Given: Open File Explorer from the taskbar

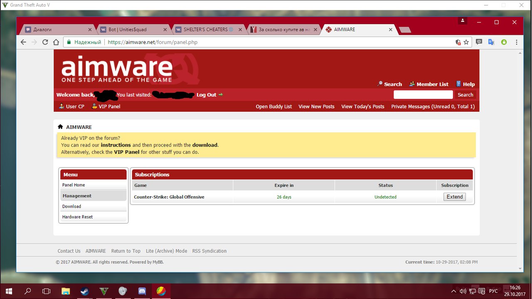Looking at the screenshot, I should [x=65, y=291].
